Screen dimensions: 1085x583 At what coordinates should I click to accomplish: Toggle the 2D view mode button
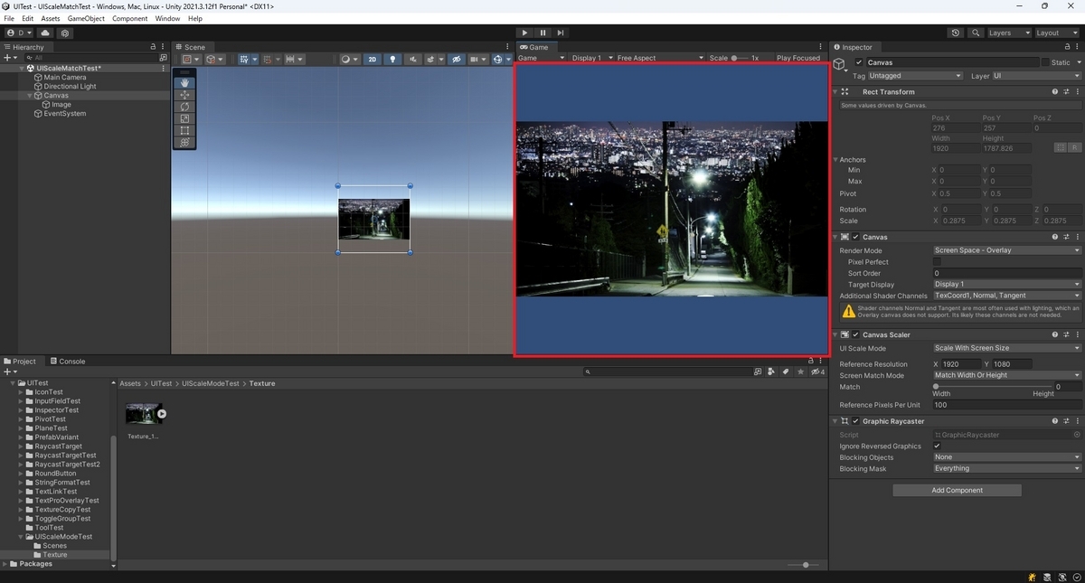[x=372, y=60]
